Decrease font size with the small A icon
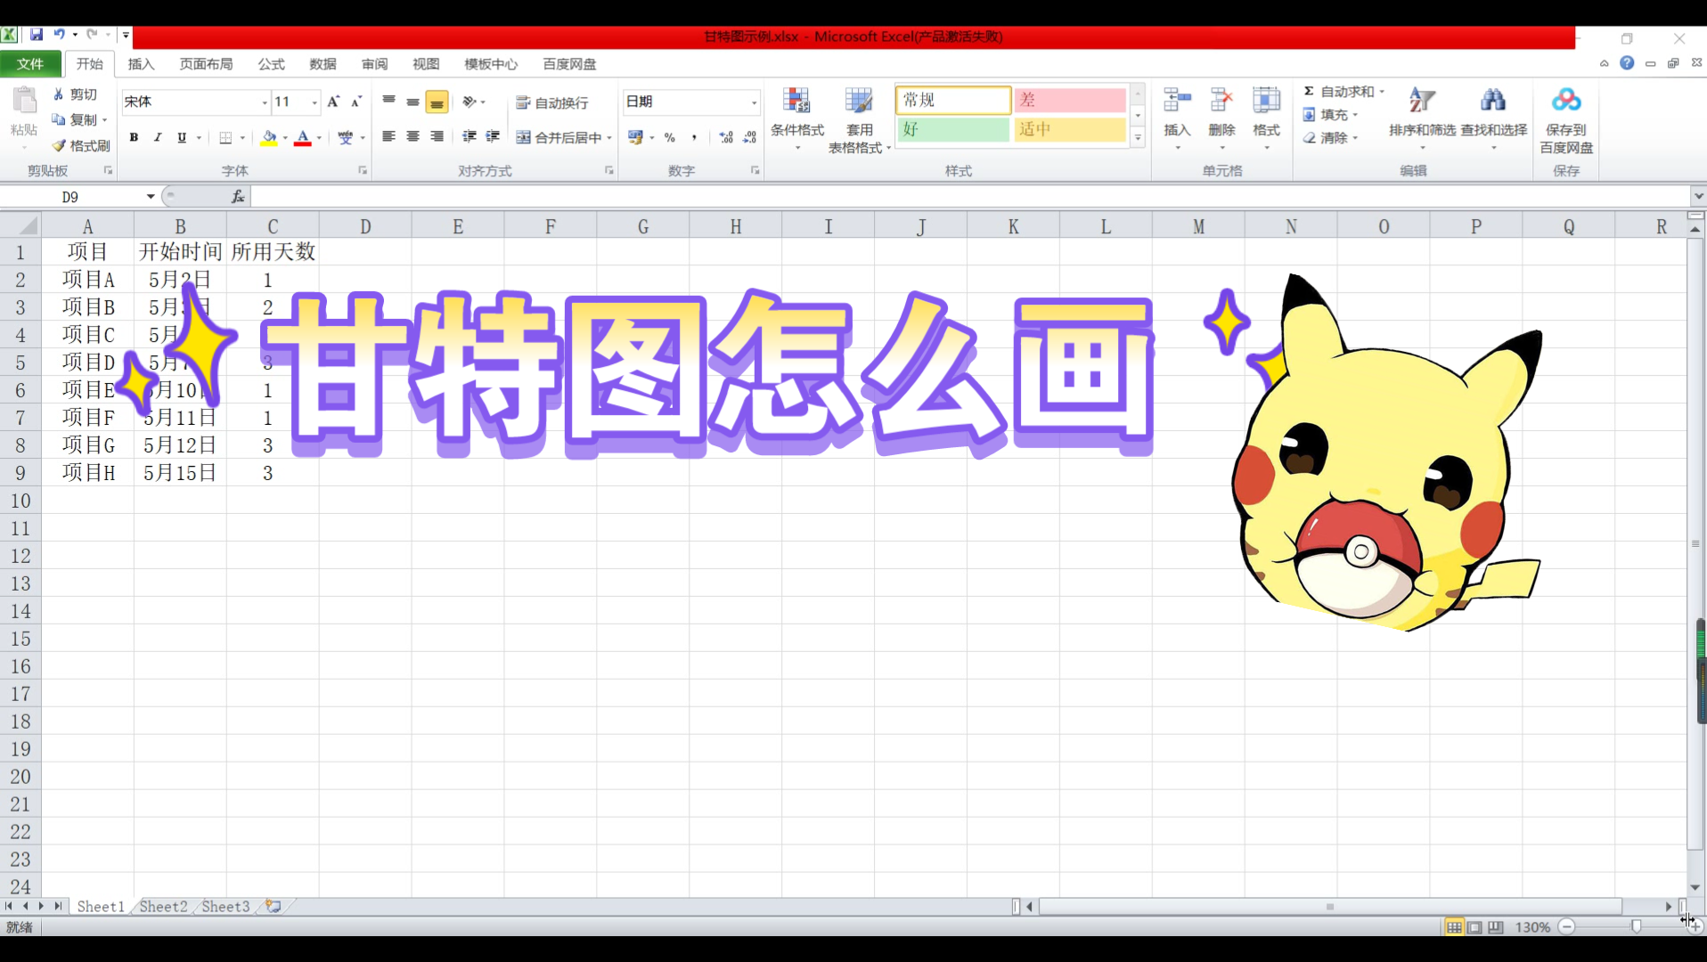This screenshot has width=1707, height=962. 355,102
